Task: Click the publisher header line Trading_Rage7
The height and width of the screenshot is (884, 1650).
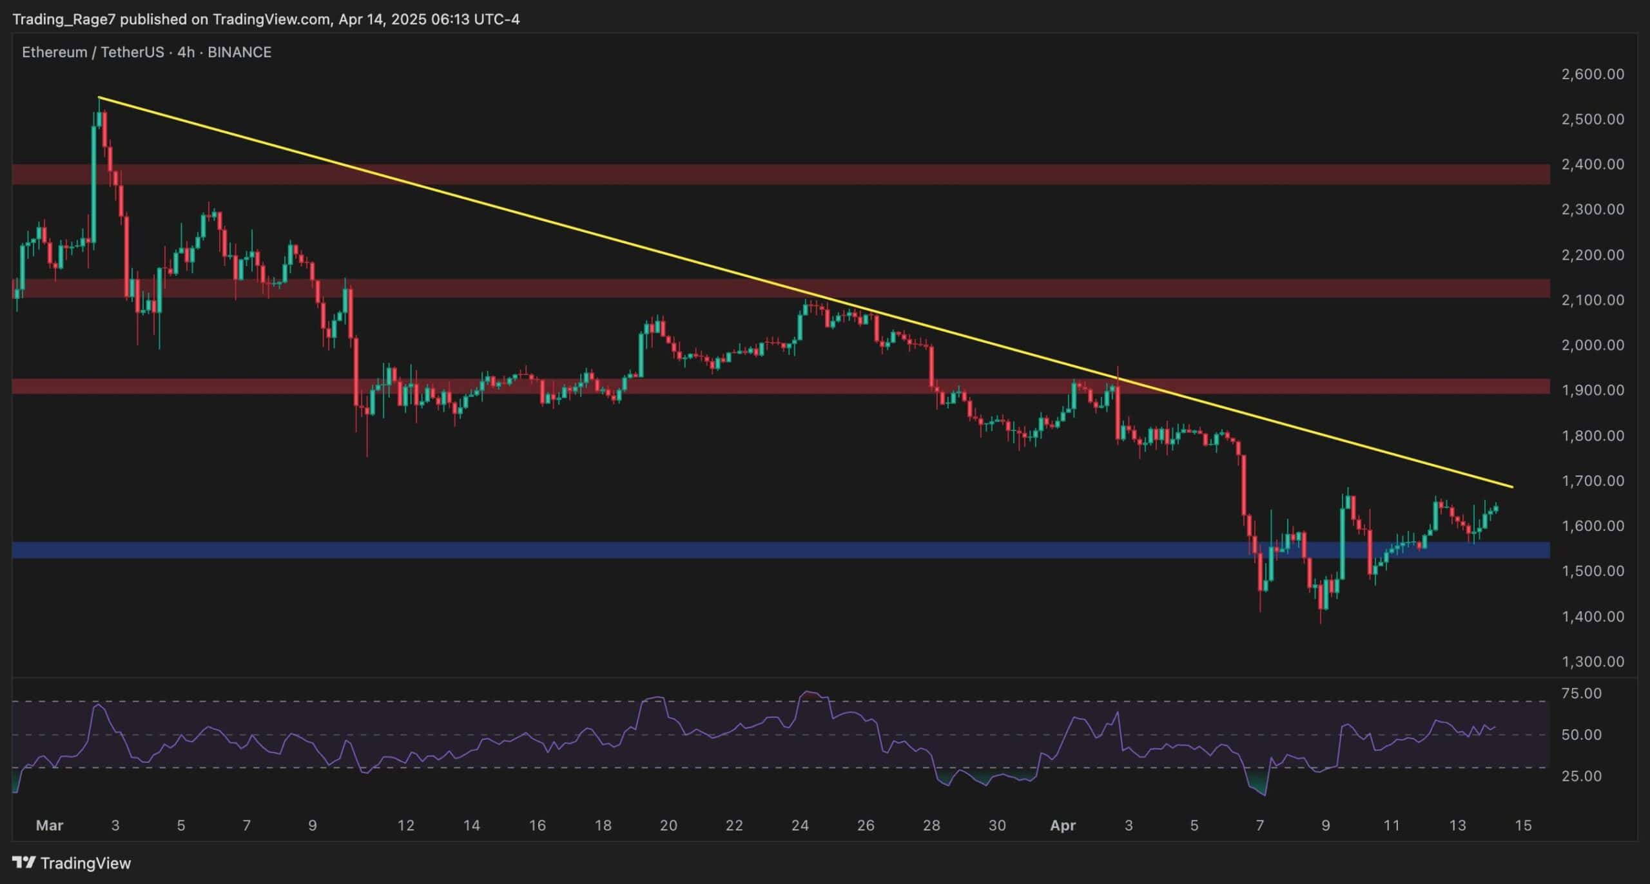Action: pos(266,19)
